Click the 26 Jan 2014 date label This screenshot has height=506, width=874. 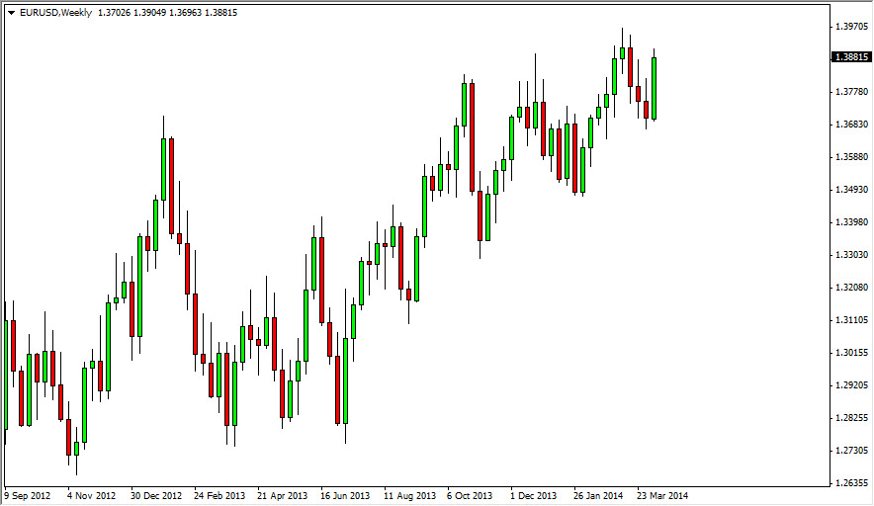[597, 495]
